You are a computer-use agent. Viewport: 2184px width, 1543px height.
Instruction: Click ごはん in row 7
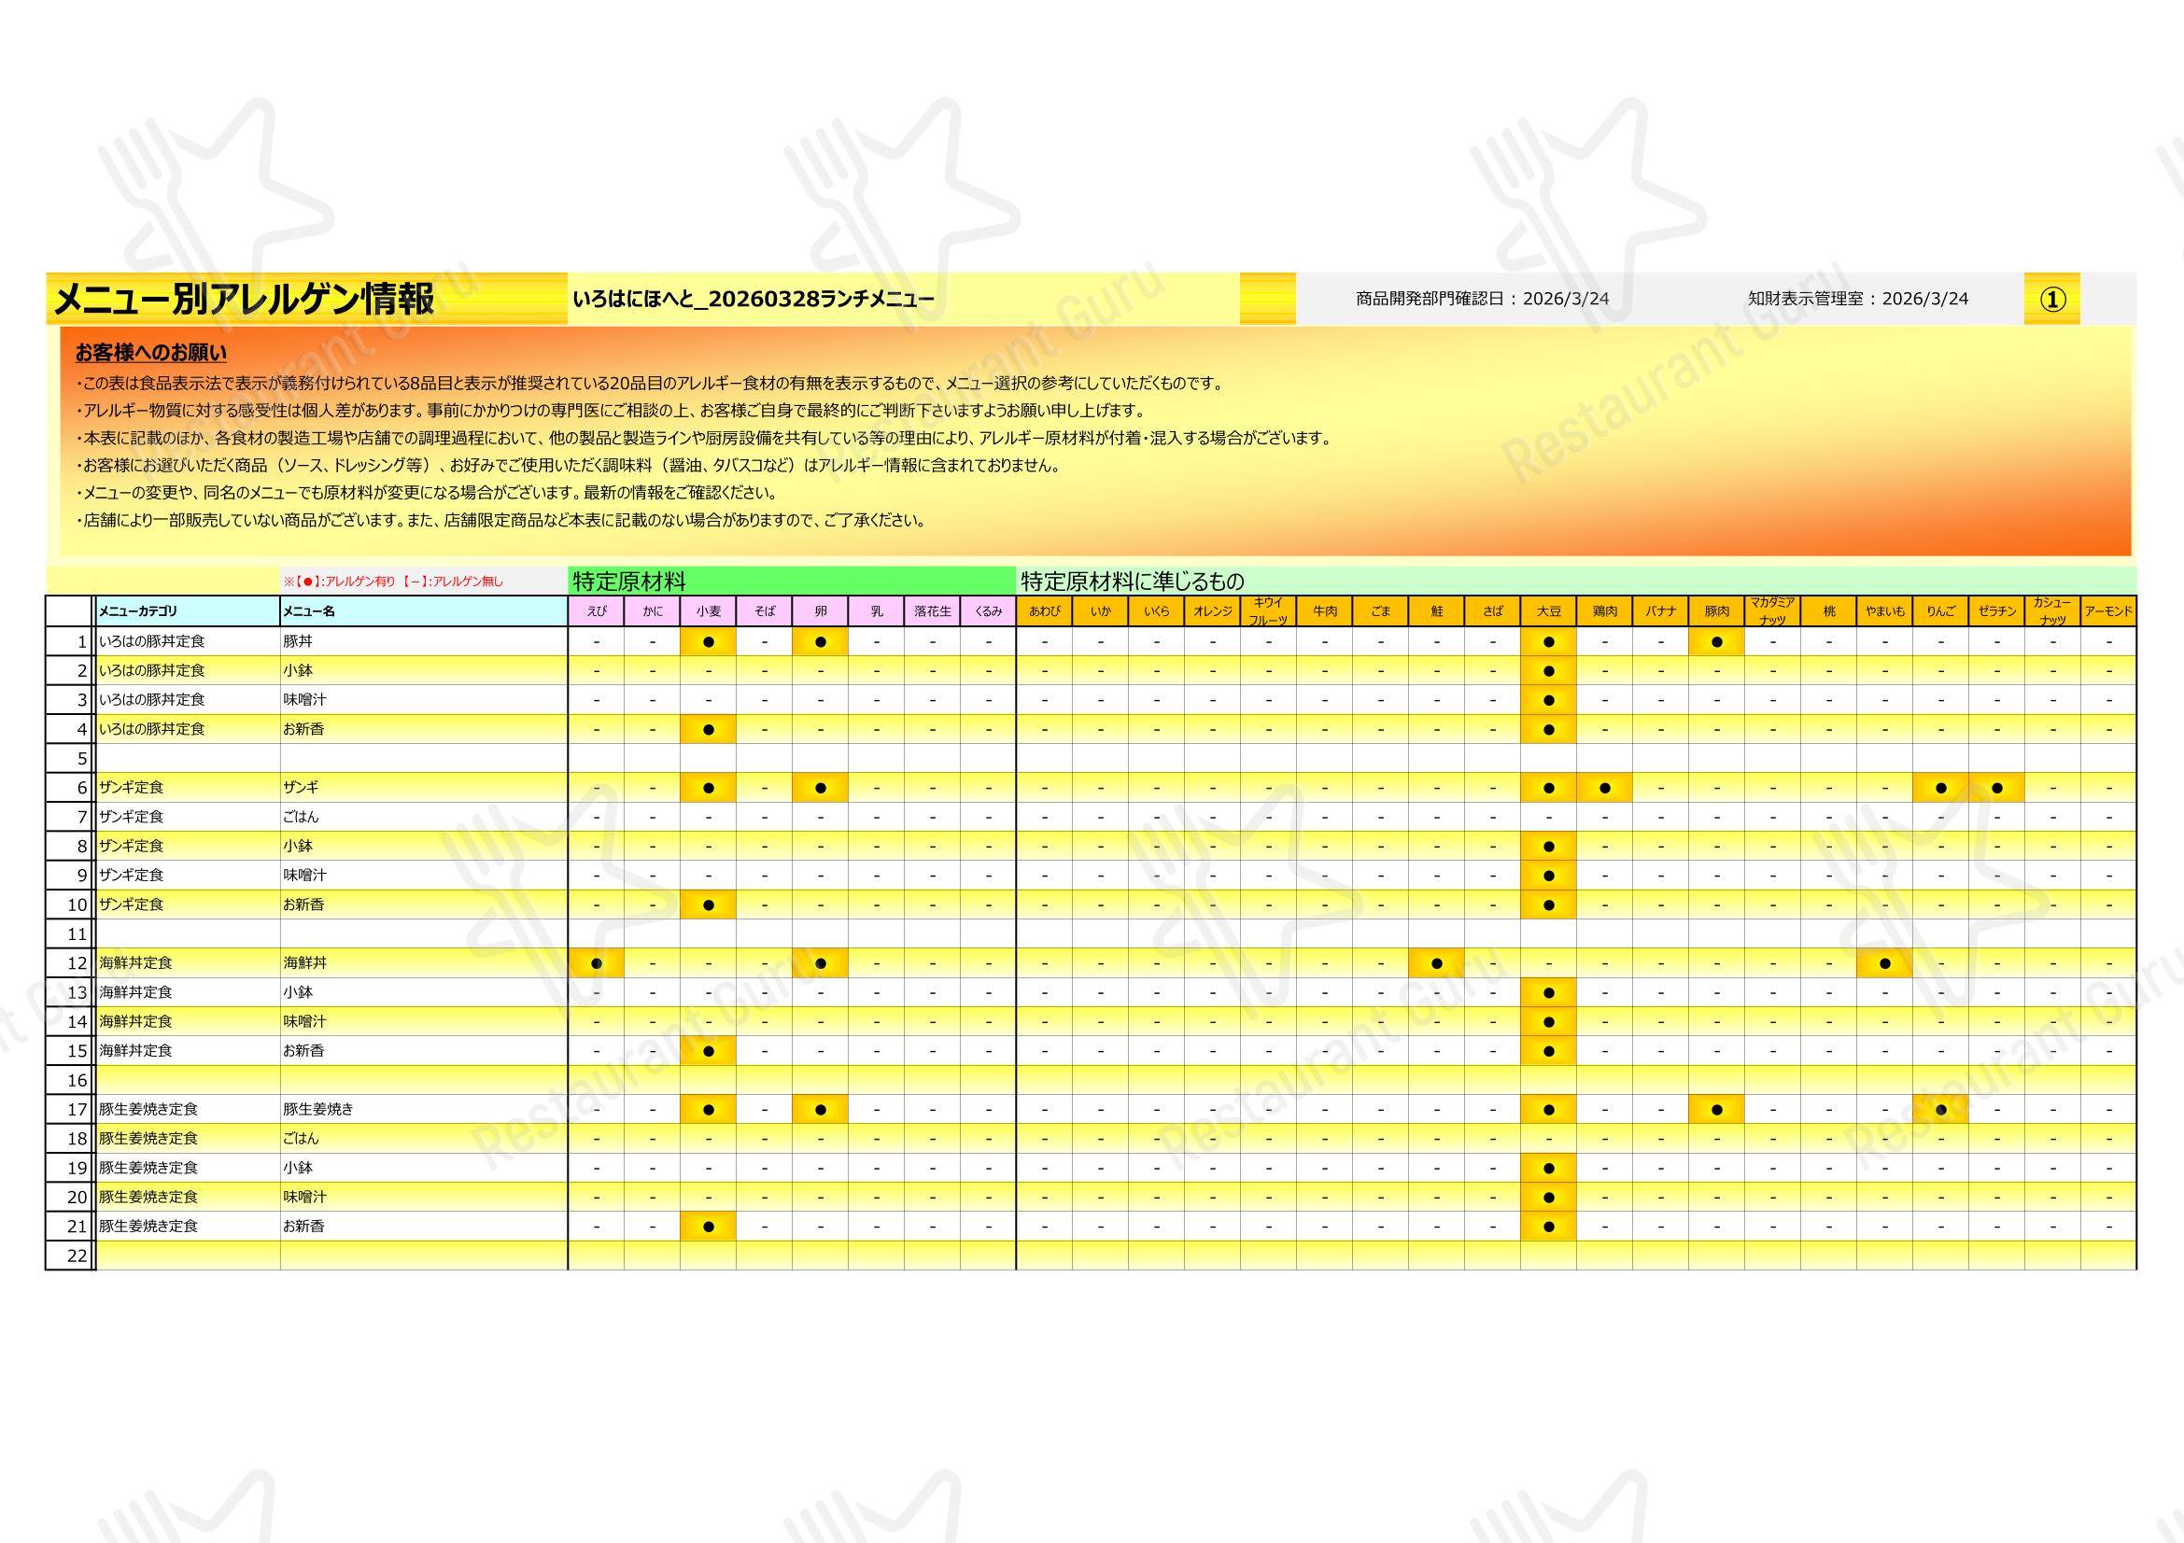coord(302,817)
